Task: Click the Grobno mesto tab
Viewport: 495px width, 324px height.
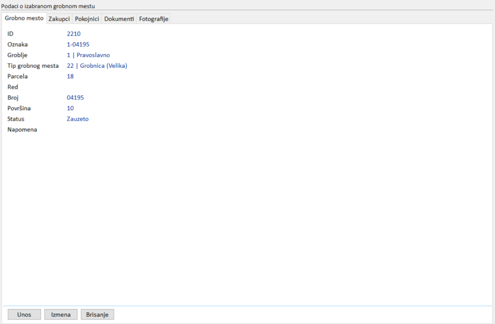Action: point(24,18)
